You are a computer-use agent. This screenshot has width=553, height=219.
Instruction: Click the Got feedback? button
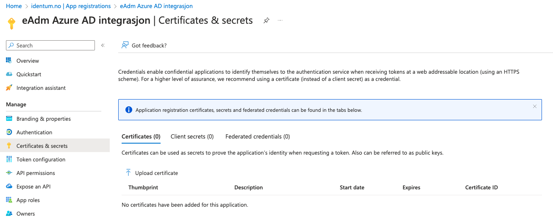[x=144, y=45]
